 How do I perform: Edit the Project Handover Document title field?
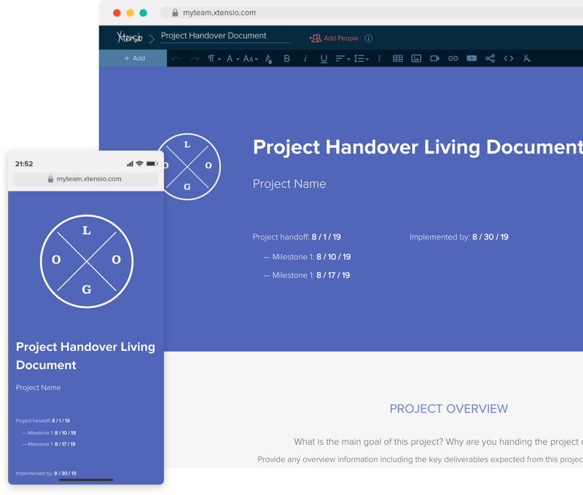pos(225,36)
